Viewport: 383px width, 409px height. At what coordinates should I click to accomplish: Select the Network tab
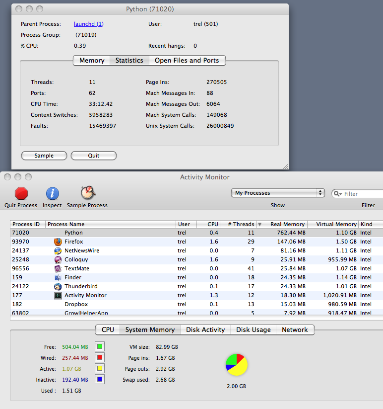point(295,329)
